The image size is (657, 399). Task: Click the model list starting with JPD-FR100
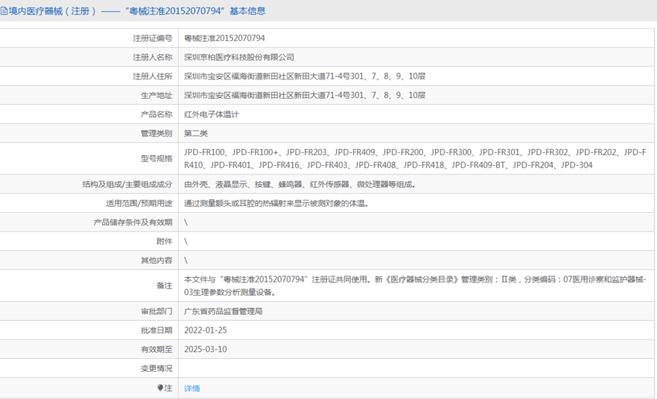coord(415,158)
